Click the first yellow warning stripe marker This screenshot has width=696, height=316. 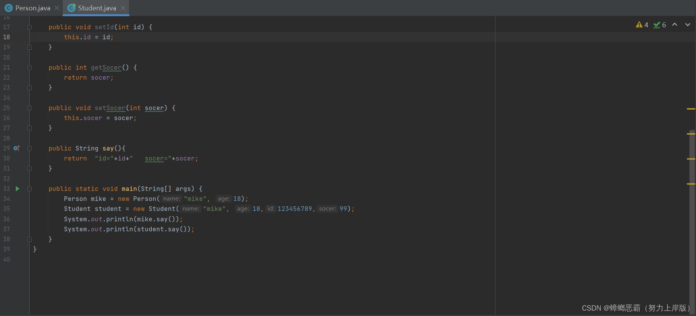691,109
